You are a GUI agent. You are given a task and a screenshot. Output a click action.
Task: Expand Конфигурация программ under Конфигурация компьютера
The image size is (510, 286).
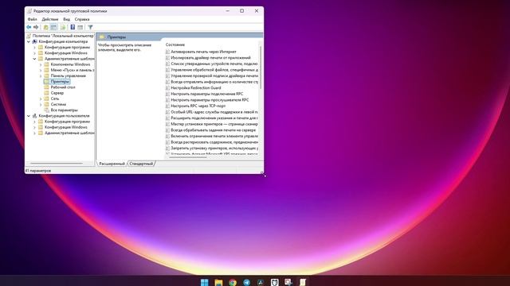tap(34, 48)
